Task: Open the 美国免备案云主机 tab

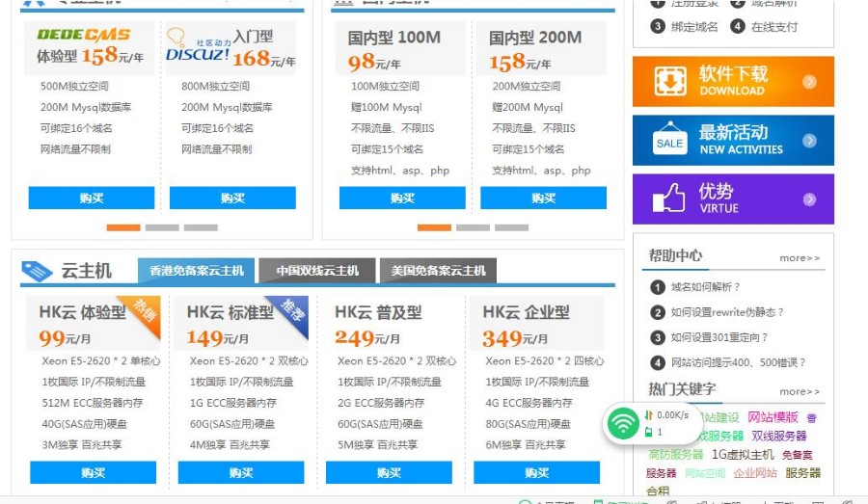Action: [x=438, y=271]
